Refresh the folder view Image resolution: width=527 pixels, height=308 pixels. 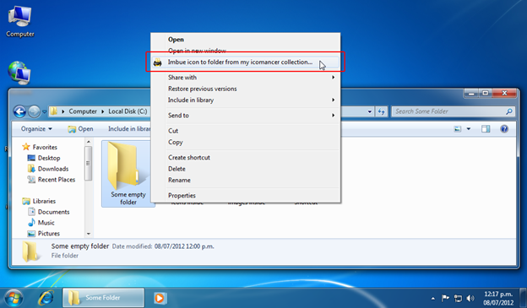[x=381, y=111]
